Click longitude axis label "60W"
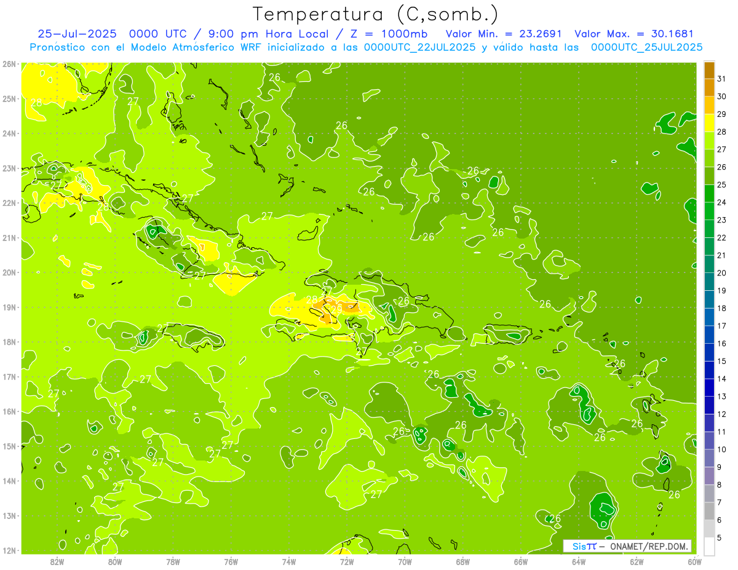738x570 pixels. click(x=694, y=561)
